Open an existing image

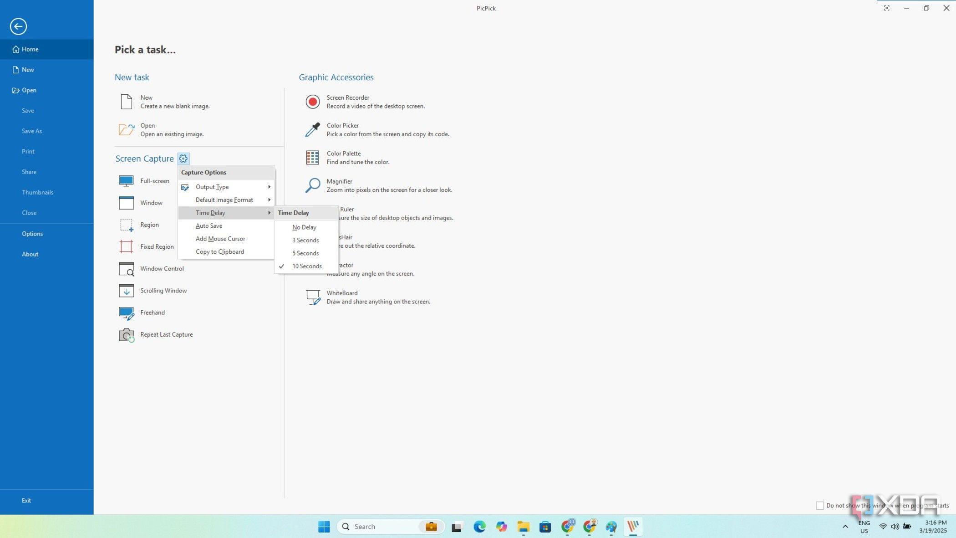click(x=147, y=129)
